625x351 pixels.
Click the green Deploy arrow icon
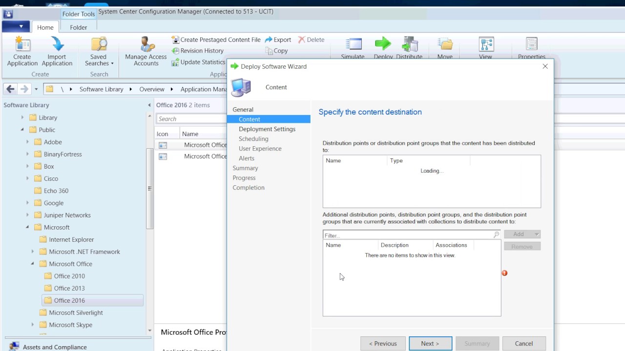[x=383, y=44]
